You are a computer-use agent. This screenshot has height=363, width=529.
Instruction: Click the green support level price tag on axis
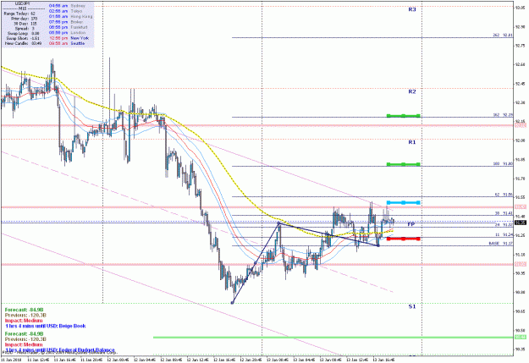tap(521, 338)
